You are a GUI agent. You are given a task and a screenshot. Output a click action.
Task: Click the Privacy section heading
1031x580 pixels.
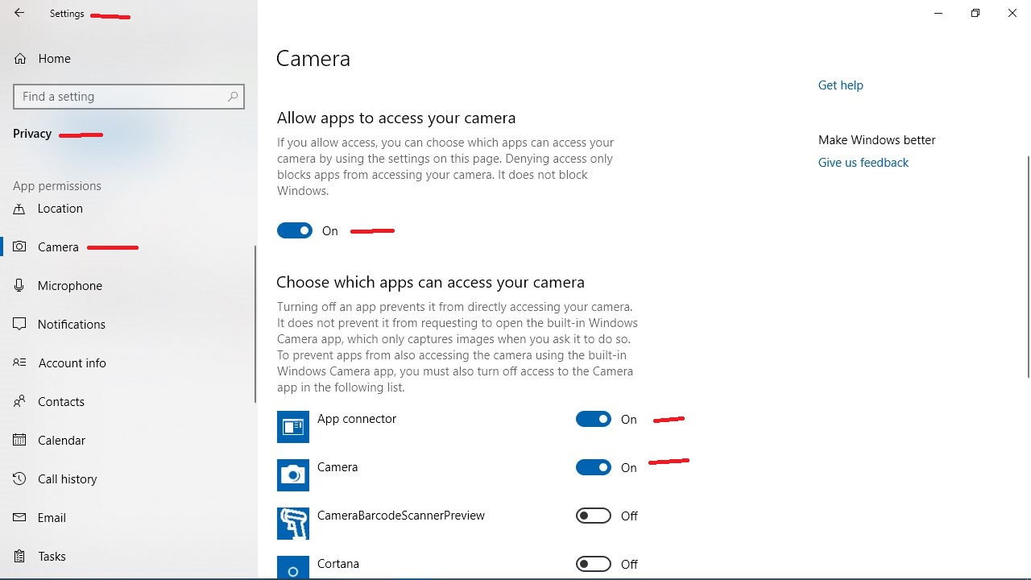tap(32, 134)
